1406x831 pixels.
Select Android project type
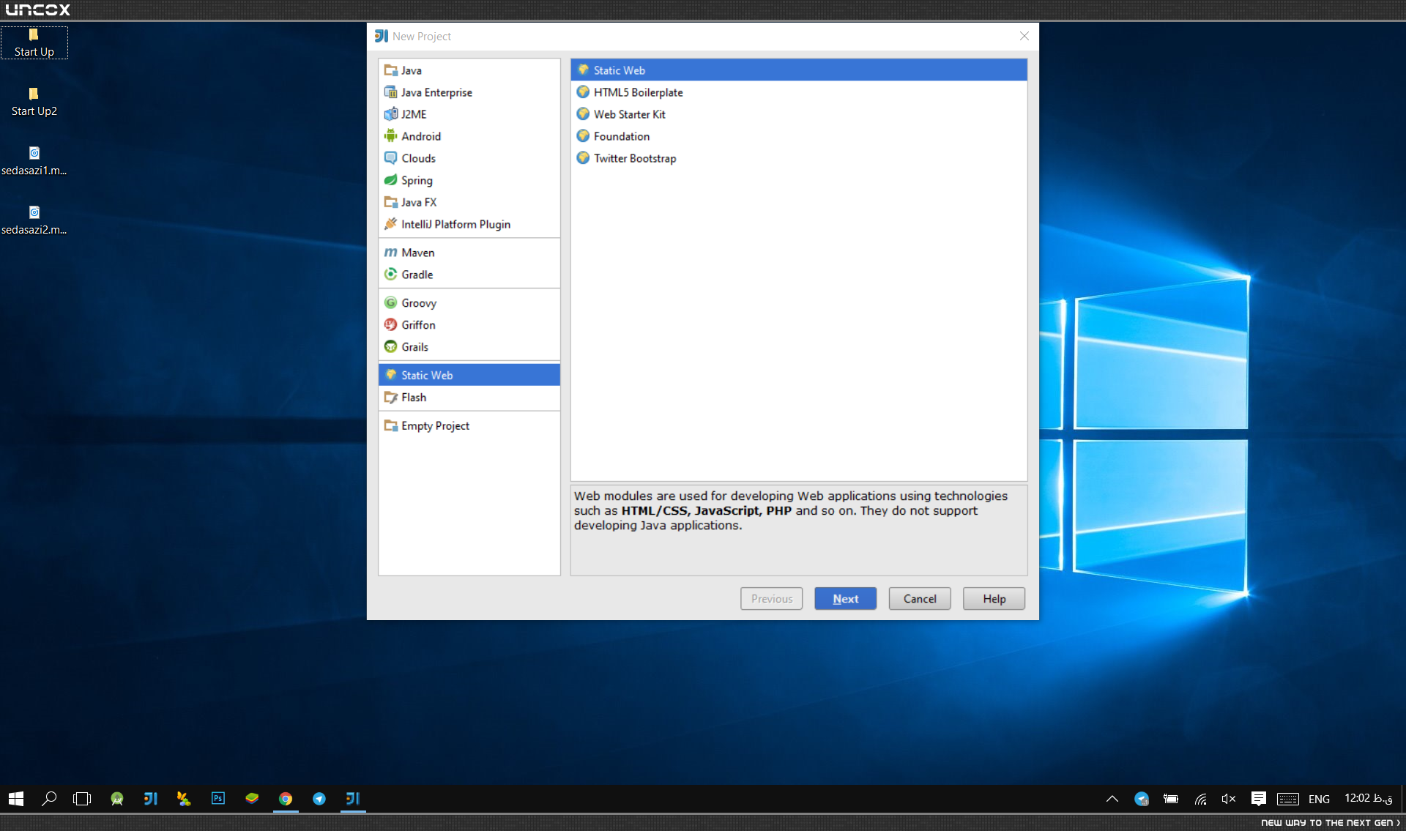[x=469, y=136]
